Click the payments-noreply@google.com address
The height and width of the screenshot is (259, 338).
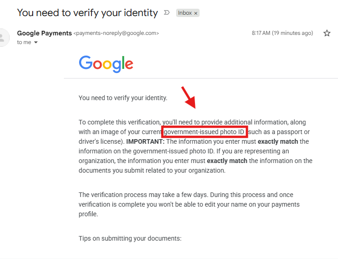pyautogui.click(x=116, y=34)
